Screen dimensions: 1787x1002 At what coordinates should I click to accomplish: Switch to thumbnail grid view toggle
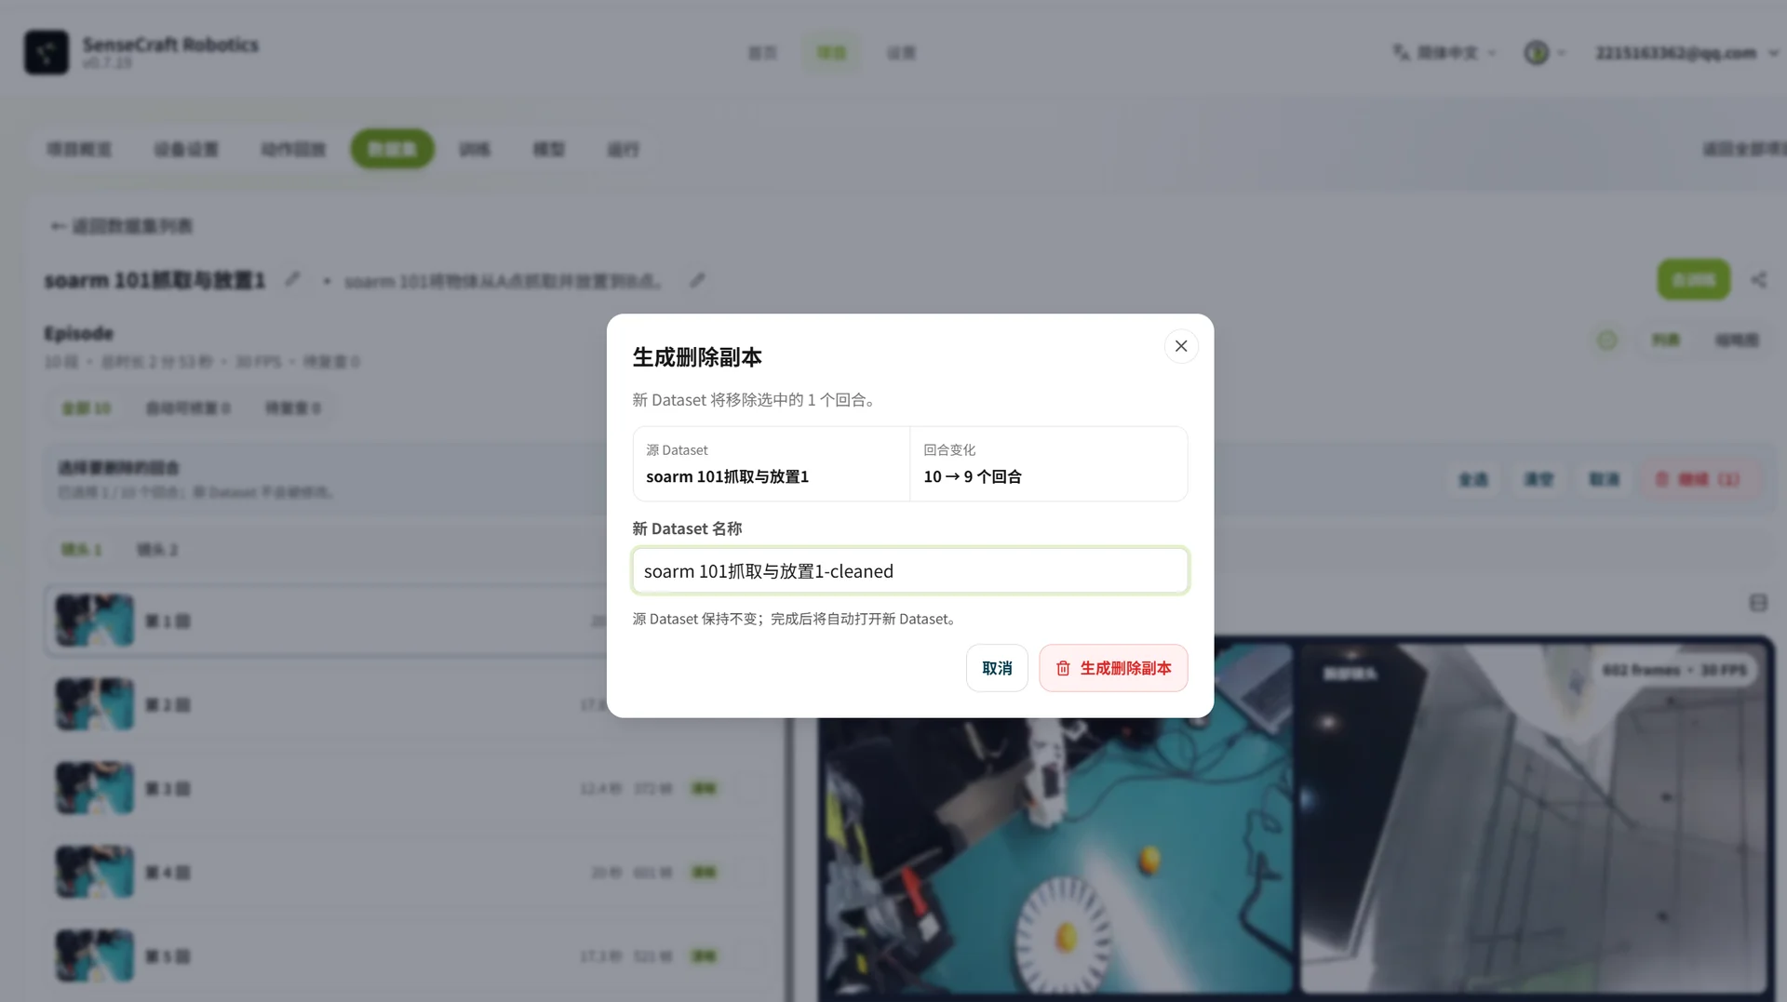pyautogui.click(x=1737, y=341)
